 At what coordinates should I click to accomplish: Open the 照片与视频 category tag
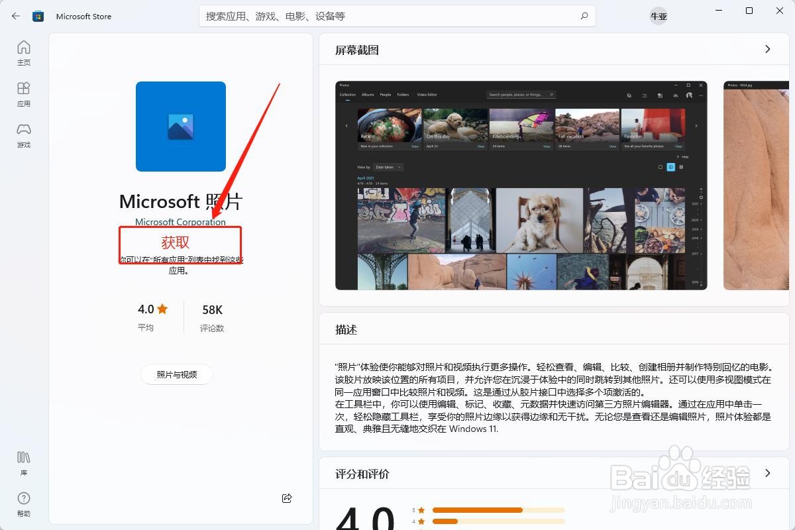177,374
